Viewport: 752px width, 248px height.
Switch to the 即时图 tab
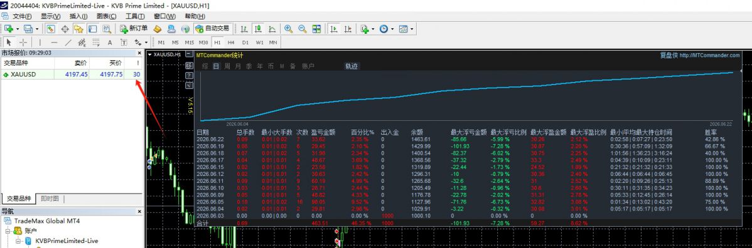(50, 199)
